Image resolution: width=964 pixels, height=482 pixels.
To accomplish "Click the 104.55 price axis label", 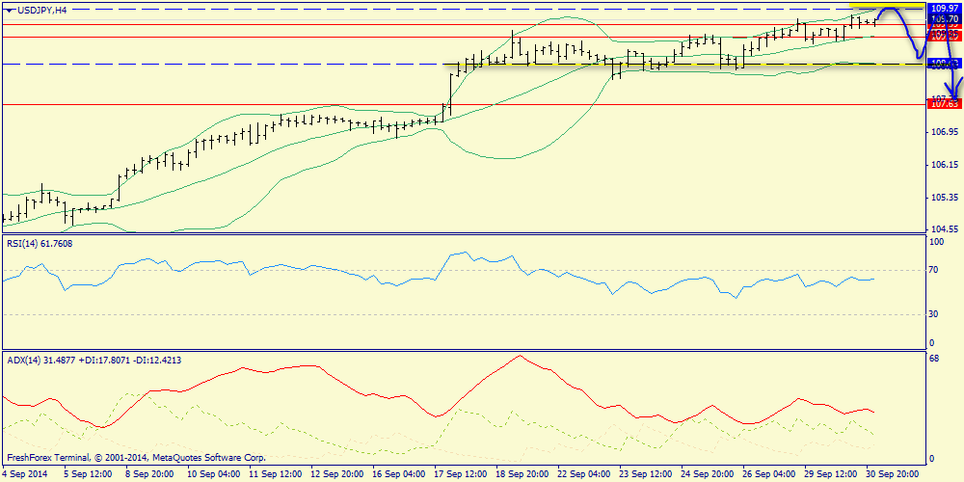I will click(x=946, y=229).
